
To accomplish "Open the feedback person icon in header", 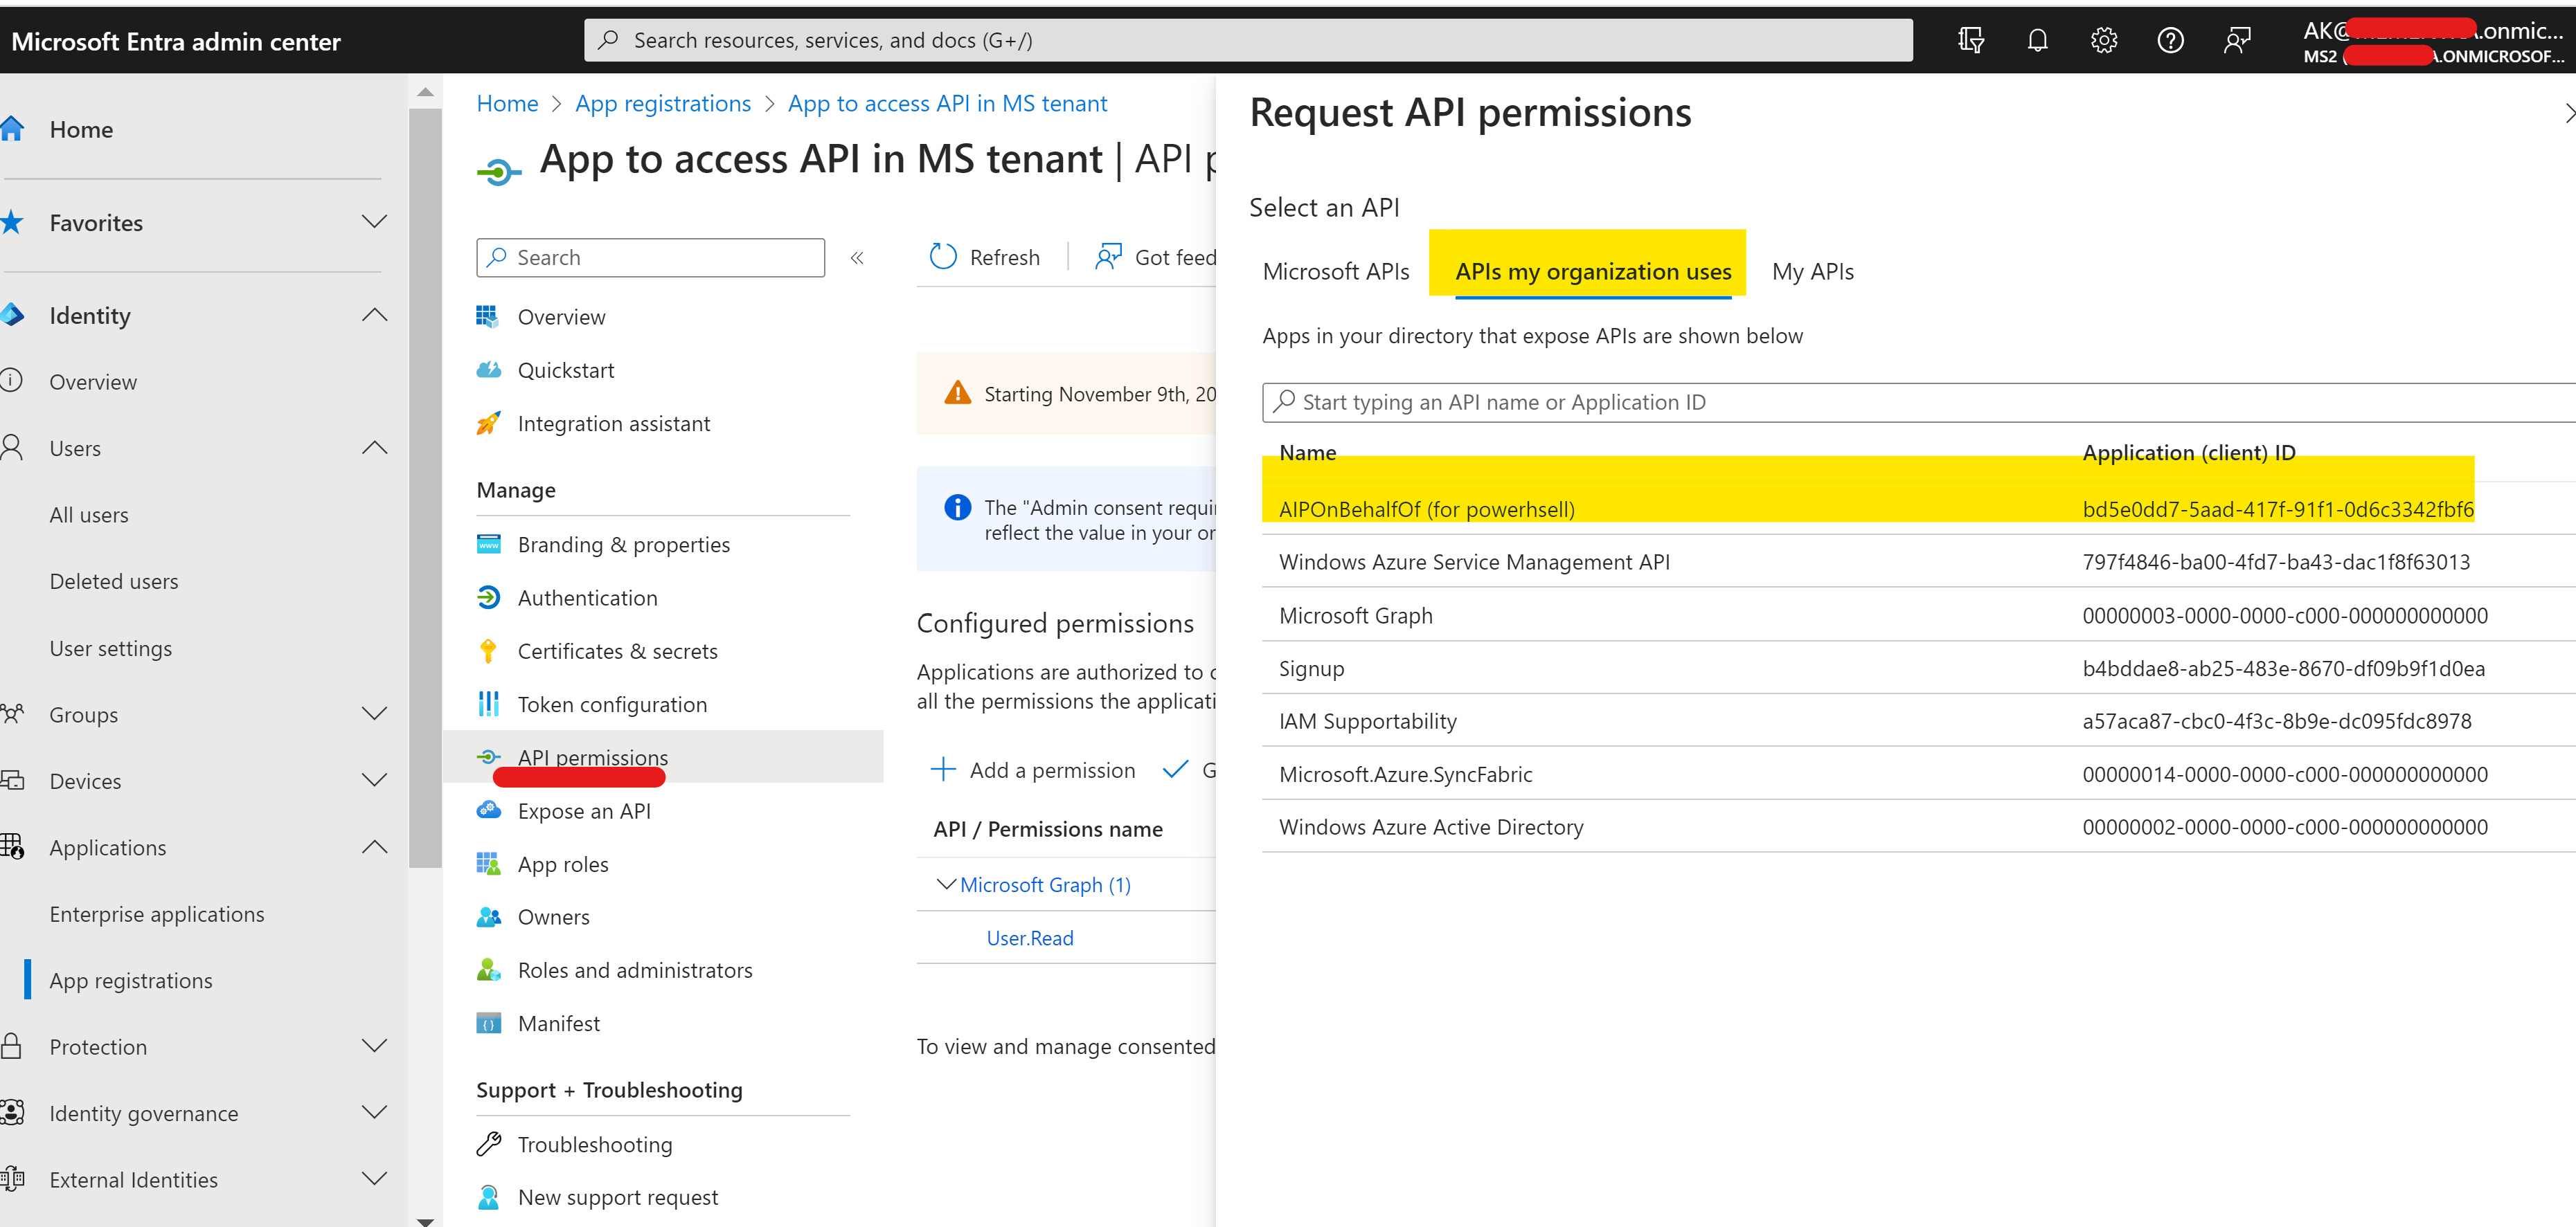I will pyautogui.click(x=2237, y=40).
